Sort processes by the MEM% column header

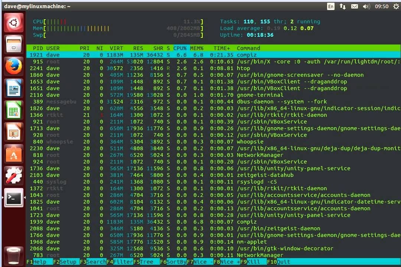pos(197,48)
